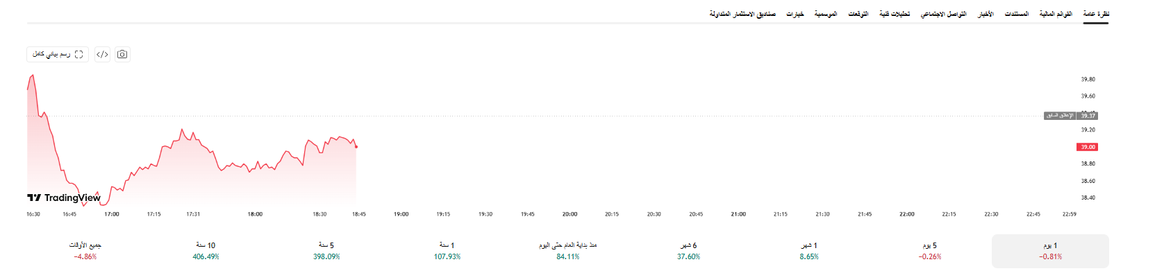This screenshot has height=280, width=1155.
Task: Pick the 1 year (1 سنة) range
Action: coord(447,251)
